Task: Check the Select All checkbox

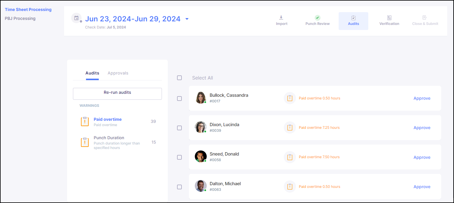Action: pyautogui.click(x=179, y=78)
